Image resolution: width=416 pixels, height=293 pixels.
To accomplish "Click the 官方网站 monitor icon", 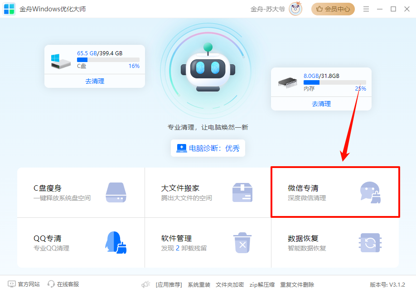I will pyautogui.click(x=11, y=284).
